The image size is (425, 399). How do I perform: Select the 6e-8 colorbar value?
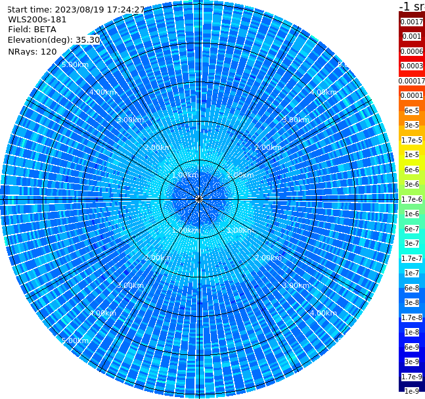click(x=412, y=288)
